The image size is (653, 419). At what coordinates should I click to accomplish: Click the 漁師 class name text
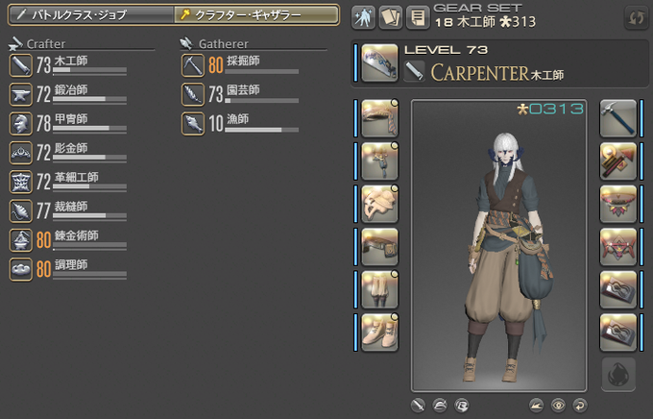pos(238,119)
